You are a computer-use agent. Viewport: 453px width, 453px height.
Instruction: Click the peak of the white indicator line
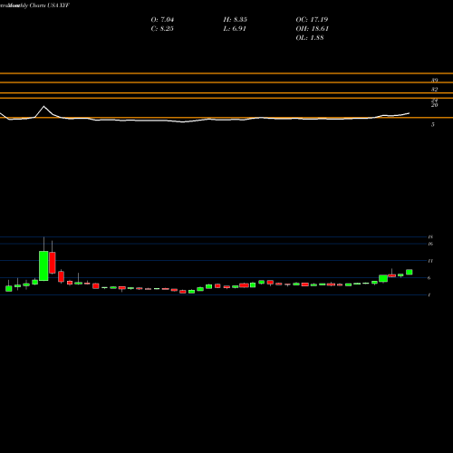(x=44, y=106)
